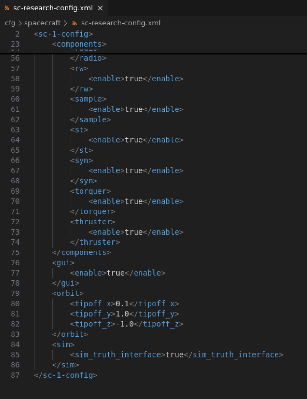Click the closing sim tag on line 86

pos(65,365)
